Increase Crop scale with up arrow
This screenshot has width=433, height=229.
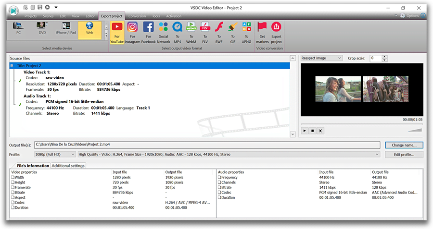tap(384, 57)
